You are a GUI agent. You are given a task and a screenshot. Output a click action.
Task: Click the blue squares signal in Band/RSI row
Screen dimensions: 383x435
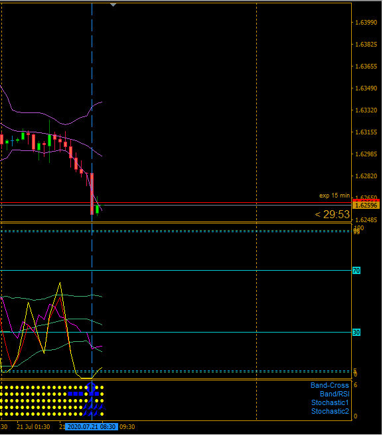[75, 394]
